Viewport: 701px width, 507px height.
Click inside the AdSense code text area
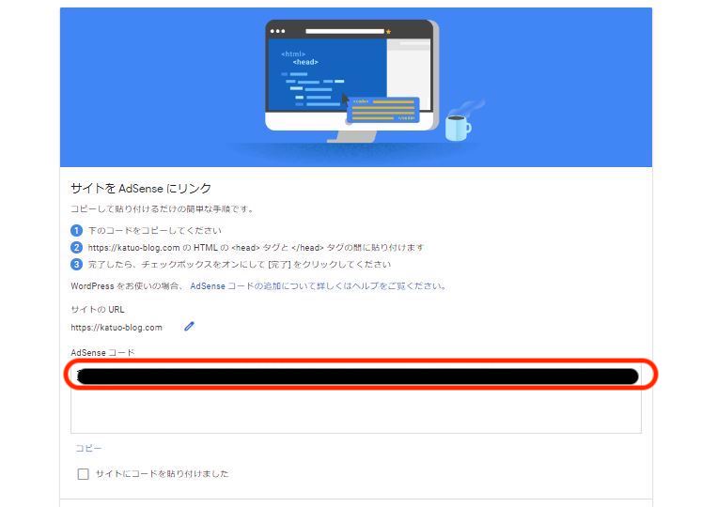pos(356,398)
